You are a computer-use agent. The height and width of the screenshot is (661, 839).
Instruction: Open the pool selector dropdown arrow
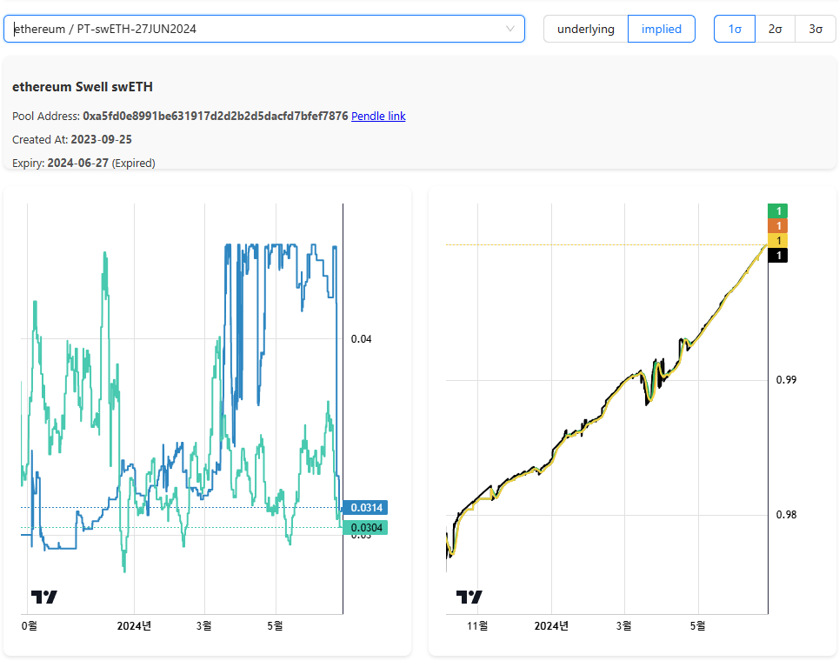[x=510, y=29]
